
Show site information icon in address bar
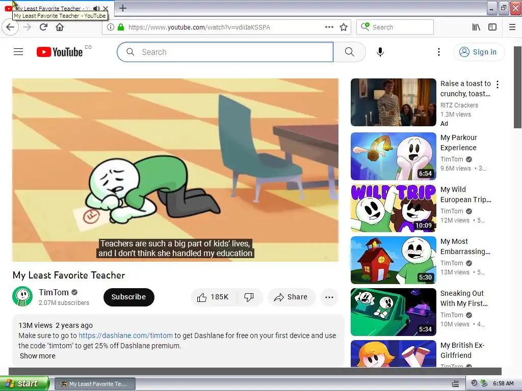[x=110, y=27]
